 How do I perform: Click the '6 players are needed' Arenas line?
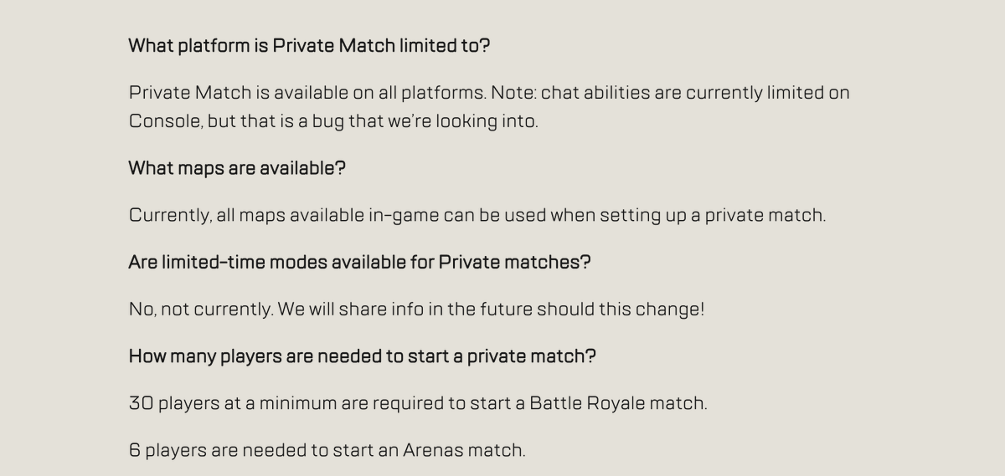tap(327, 450)
